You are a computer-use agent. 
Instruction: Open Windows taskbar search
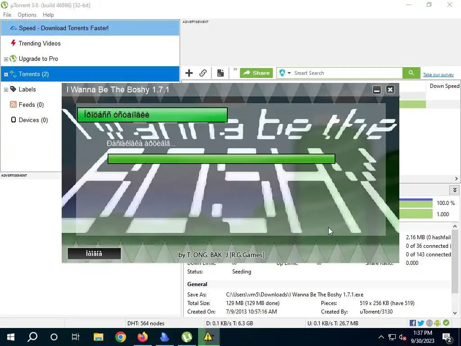coord(32,337)
